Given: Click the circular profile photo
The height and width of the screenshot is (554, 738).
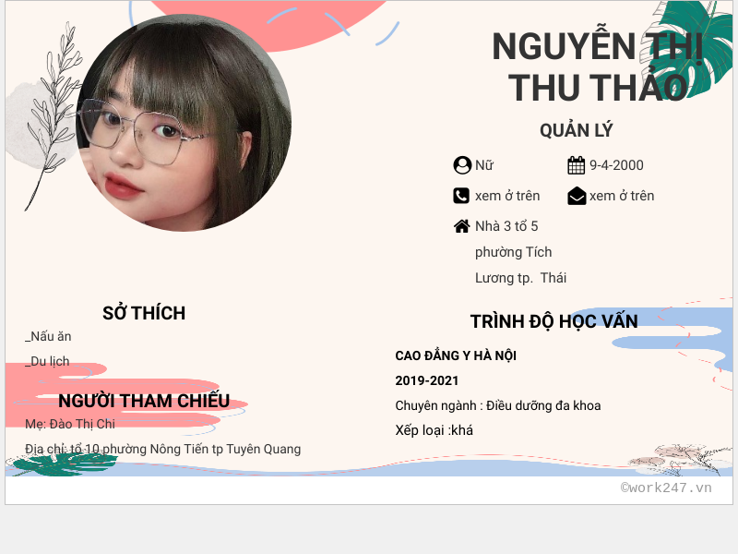Looking at the screenshot, I should coord(184,123).
